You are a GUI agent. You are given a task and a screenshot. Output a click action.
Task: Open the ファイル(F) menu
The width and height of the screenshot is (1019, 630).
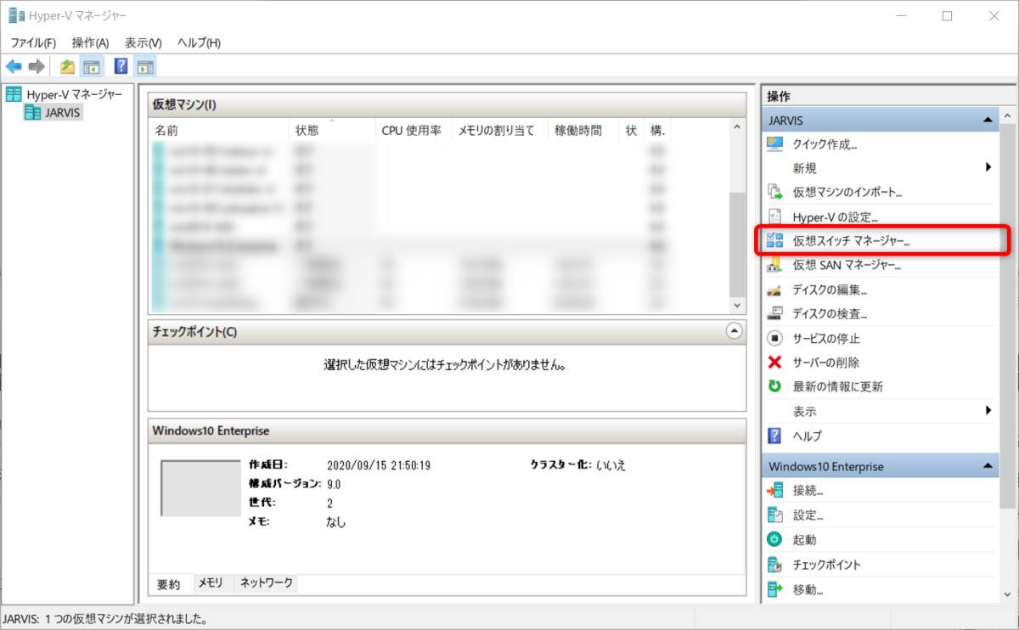(33, 42)
